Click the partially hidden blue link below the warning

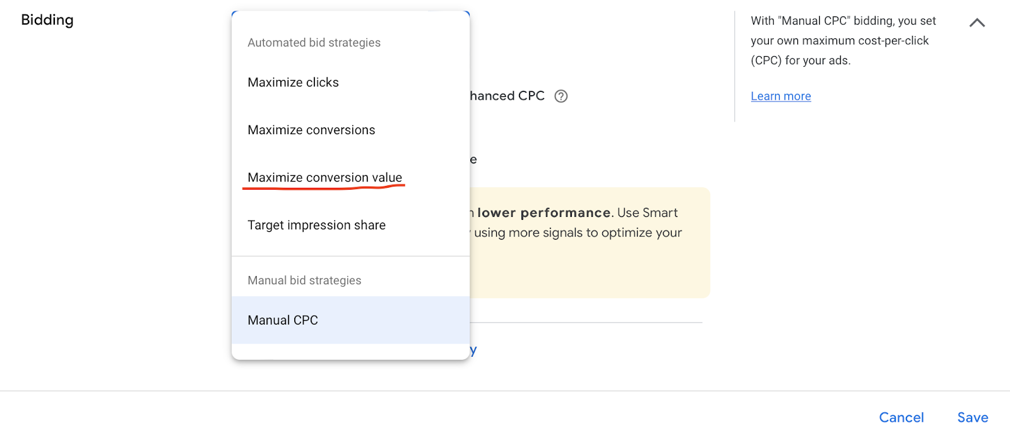473,350
